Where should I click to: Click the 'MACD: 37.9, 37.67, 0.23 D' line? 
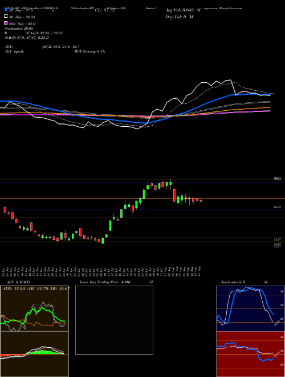click(x=27, y=38)
